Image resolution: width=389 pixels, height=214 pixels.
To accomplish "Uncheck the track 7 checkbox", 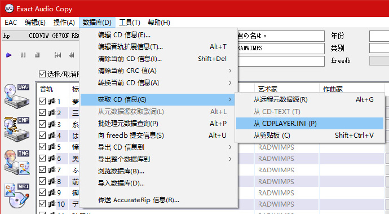I will (42, 170).
